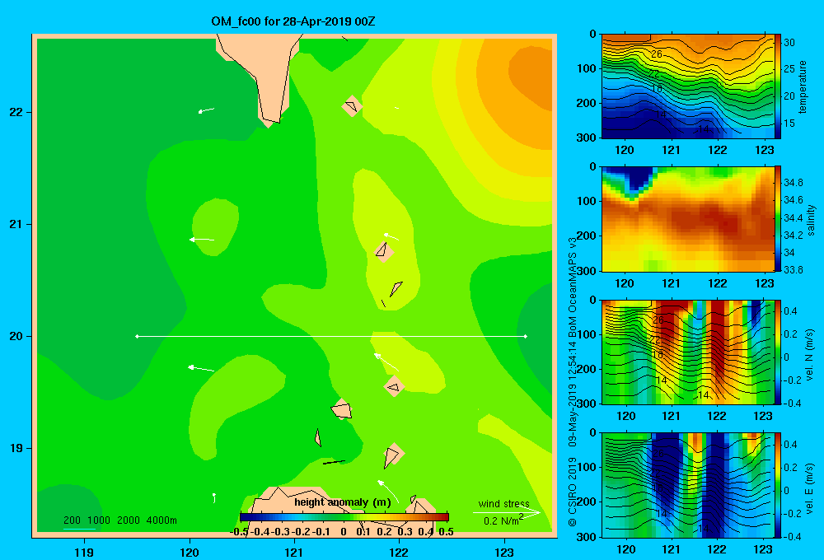Click latitude label "21" on main map axis

click(16, 224)
